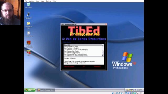Select Red Alert 2 Yuri's Revenge shortcut
Viewport: 168px width, 94px height.
coord(29,44)
